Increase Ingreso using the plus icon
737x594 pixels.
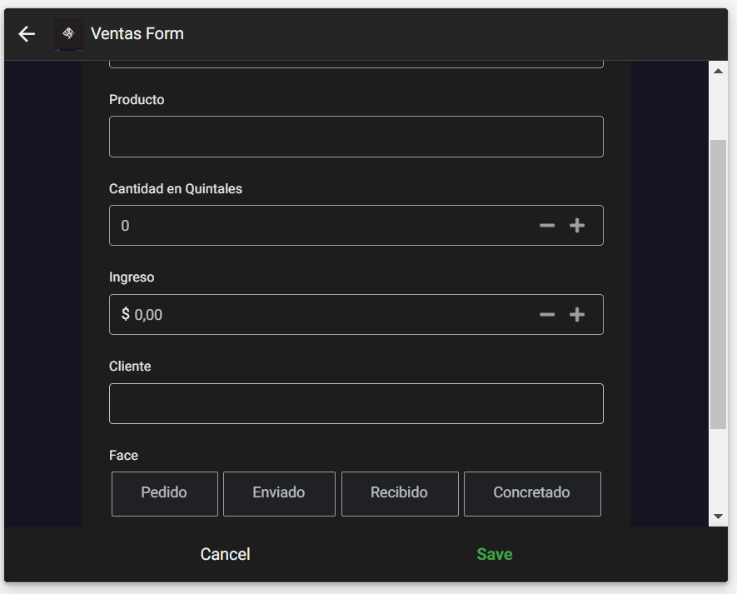[x=577, y=314]
